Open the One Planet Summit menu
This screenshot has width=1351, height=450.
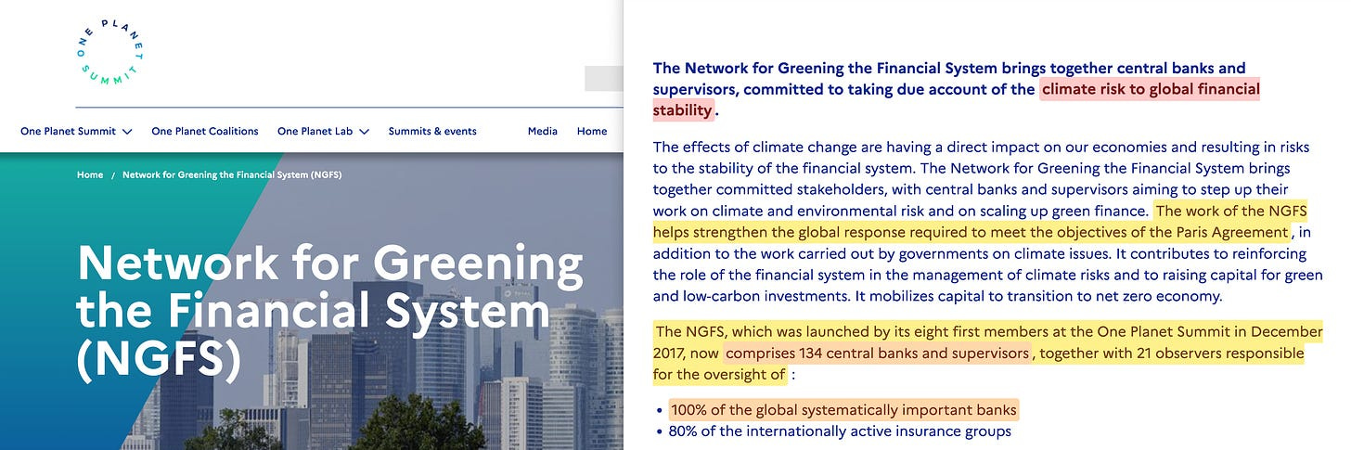[75, 132]
